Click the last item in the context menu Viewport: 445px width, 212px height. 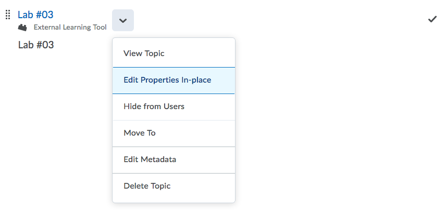(174, 186)
